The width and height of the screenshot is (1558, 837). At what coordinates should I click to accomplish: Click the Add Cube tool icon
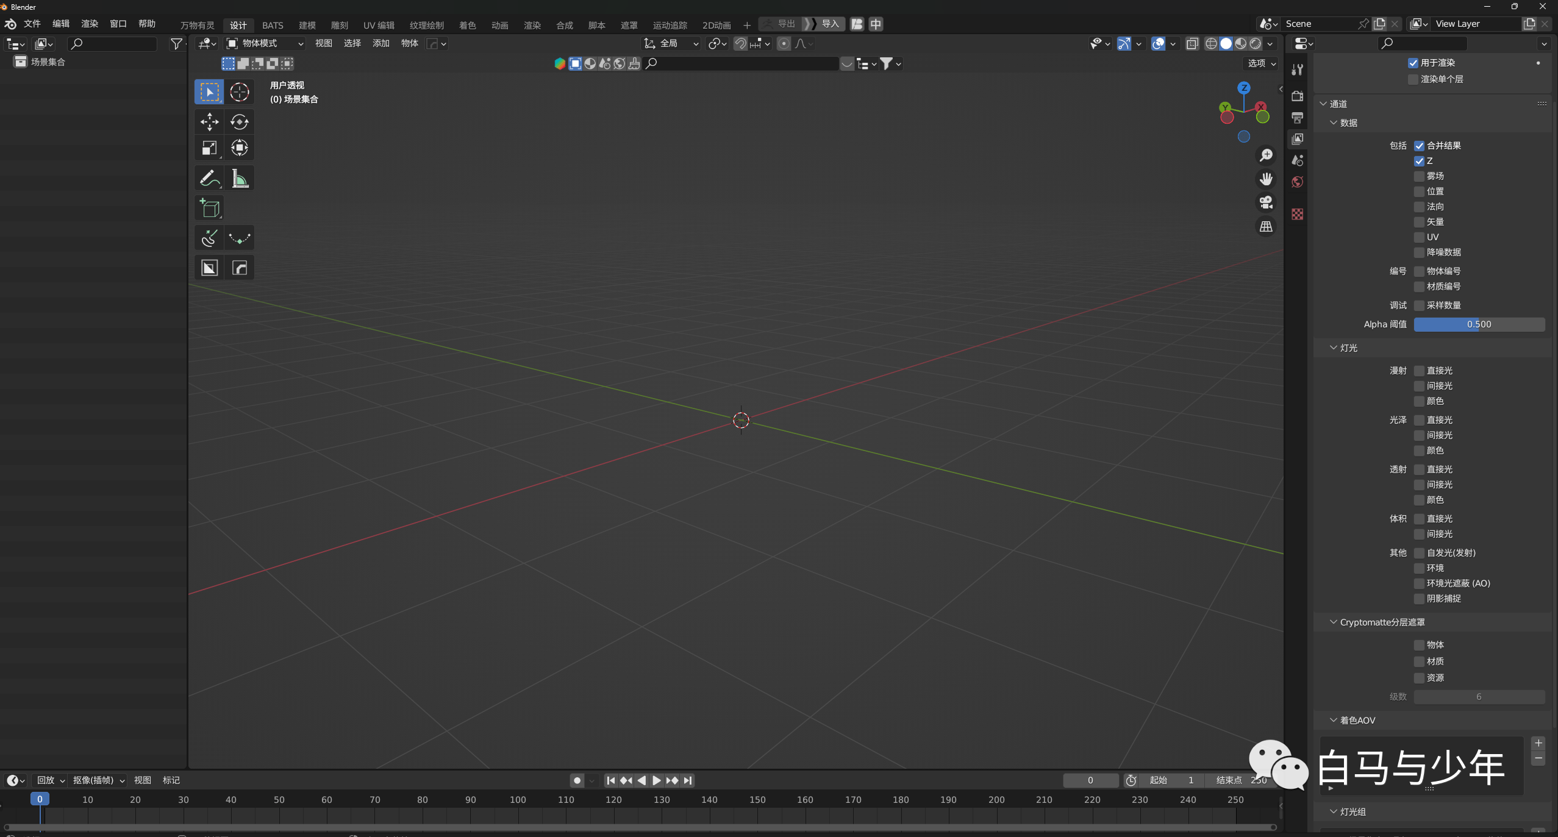(x=209, y=208)
